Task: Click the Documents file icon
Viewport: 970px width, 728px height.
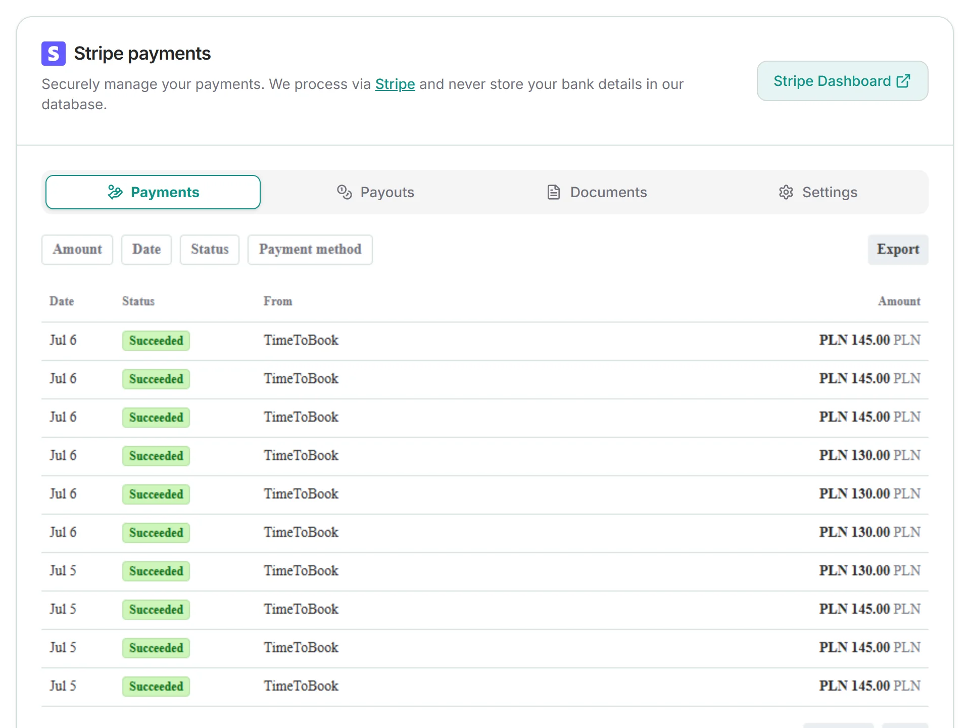Action: [x=554, y=192]
